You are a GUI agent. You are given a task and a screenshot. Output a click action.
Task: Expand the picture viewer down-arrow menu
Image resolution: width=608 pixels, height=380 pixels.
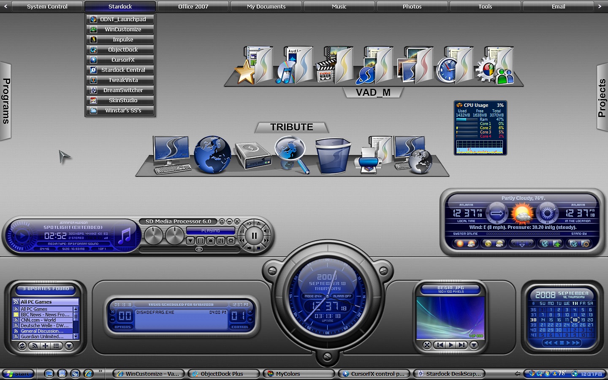[474, 345]
